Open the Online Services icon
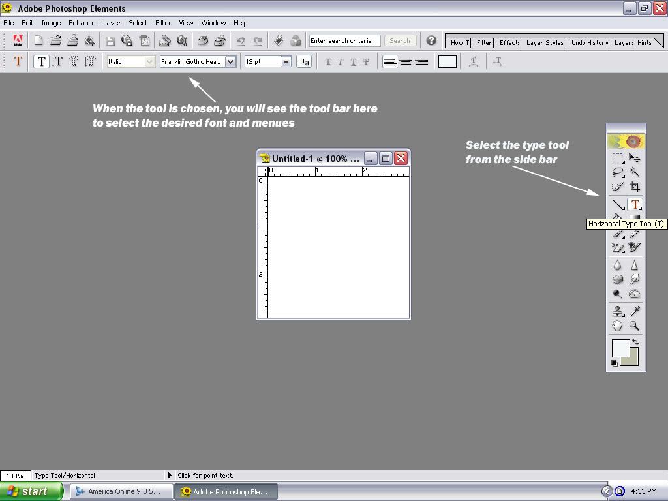Screen dimensions: 668x501 183,40
